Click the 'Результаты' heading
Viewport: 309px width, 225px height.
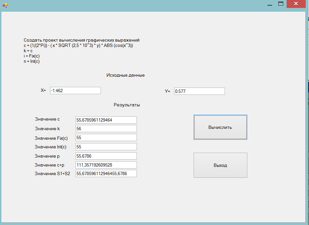[127, 105]
